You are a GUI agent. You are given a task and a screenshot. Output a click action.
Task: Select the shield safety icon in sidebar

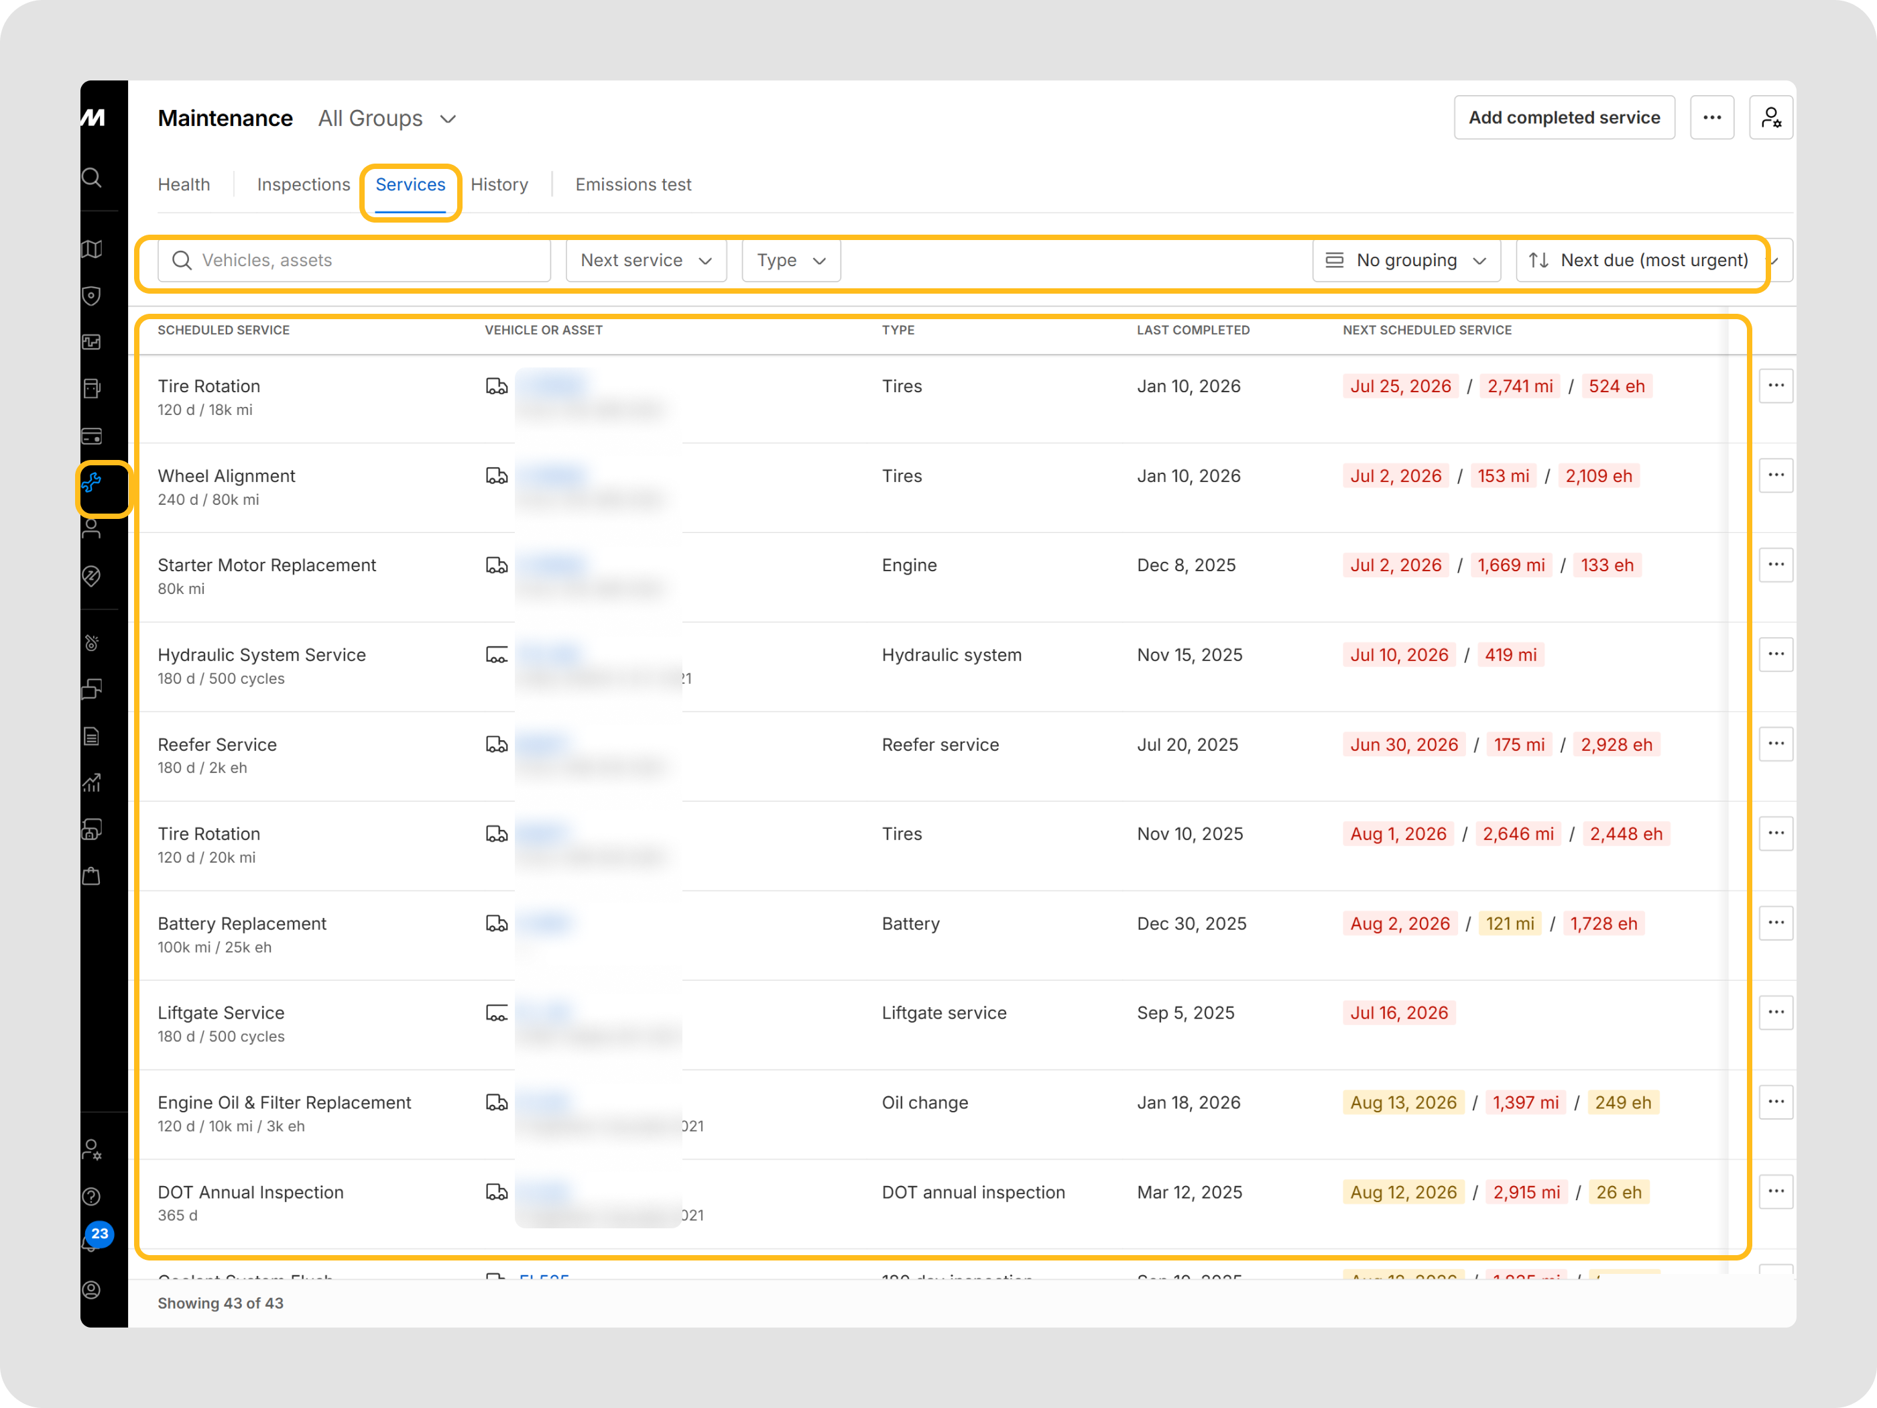click(x=92, y=296)
